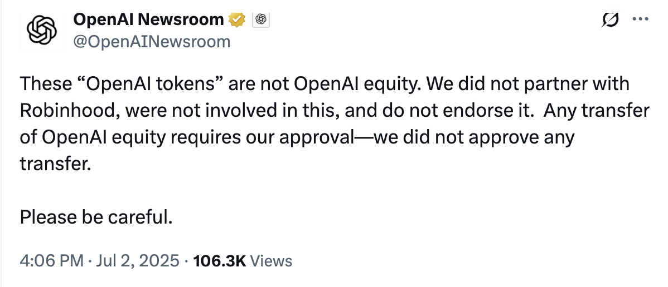
Task: Click the lone "transfer." ending the paragraph
Action: [55, 164]
